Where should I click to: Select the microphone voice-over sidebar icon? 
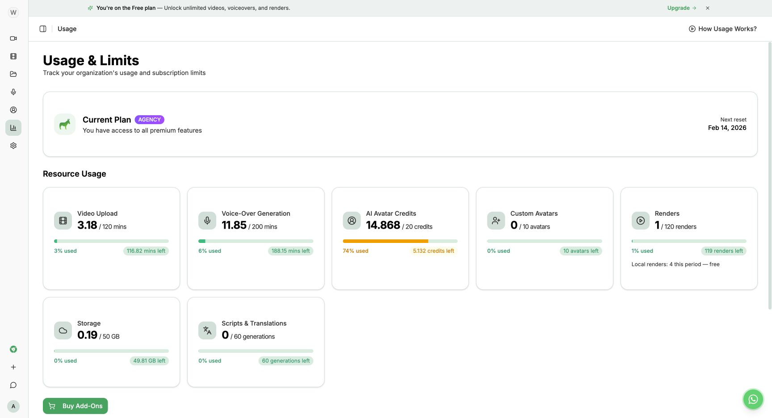[13, 92]
